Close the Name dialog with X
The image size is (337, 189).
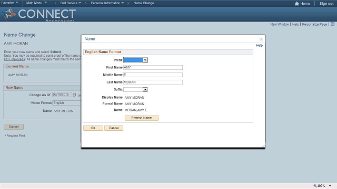[x=261, y=39]
